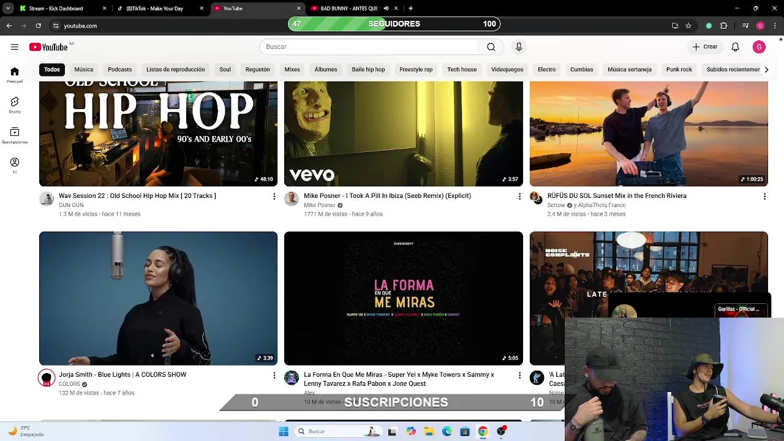Open the weather widget showing 21°C Despejado
Viewport: 784px width, 441px height.
(x=26, y=431)
